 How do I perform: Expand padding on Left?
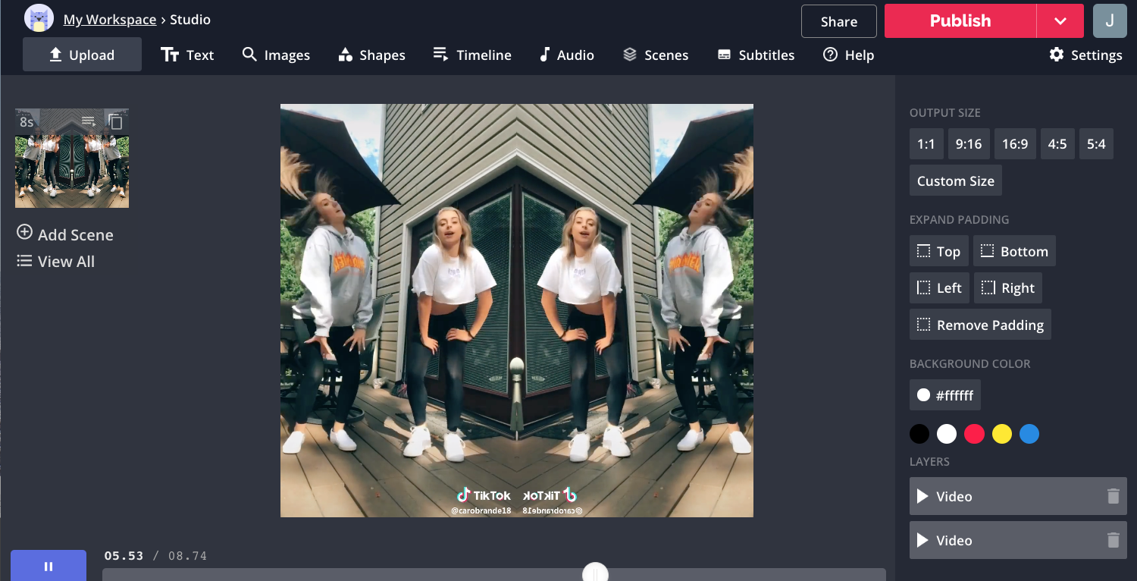tap(939, 287)
